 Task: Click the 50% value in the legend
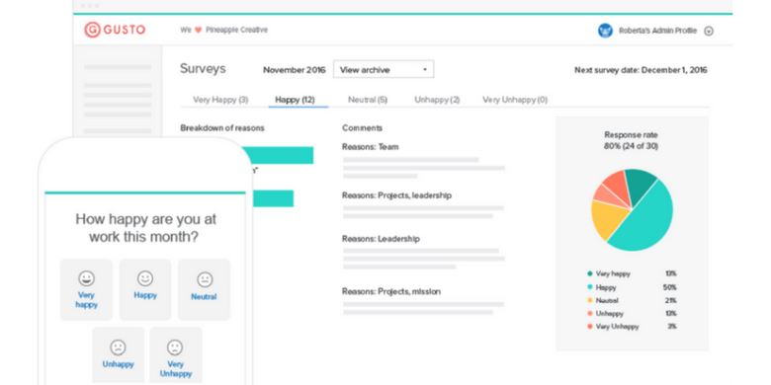pyautogui.click(x=670, y=287)
